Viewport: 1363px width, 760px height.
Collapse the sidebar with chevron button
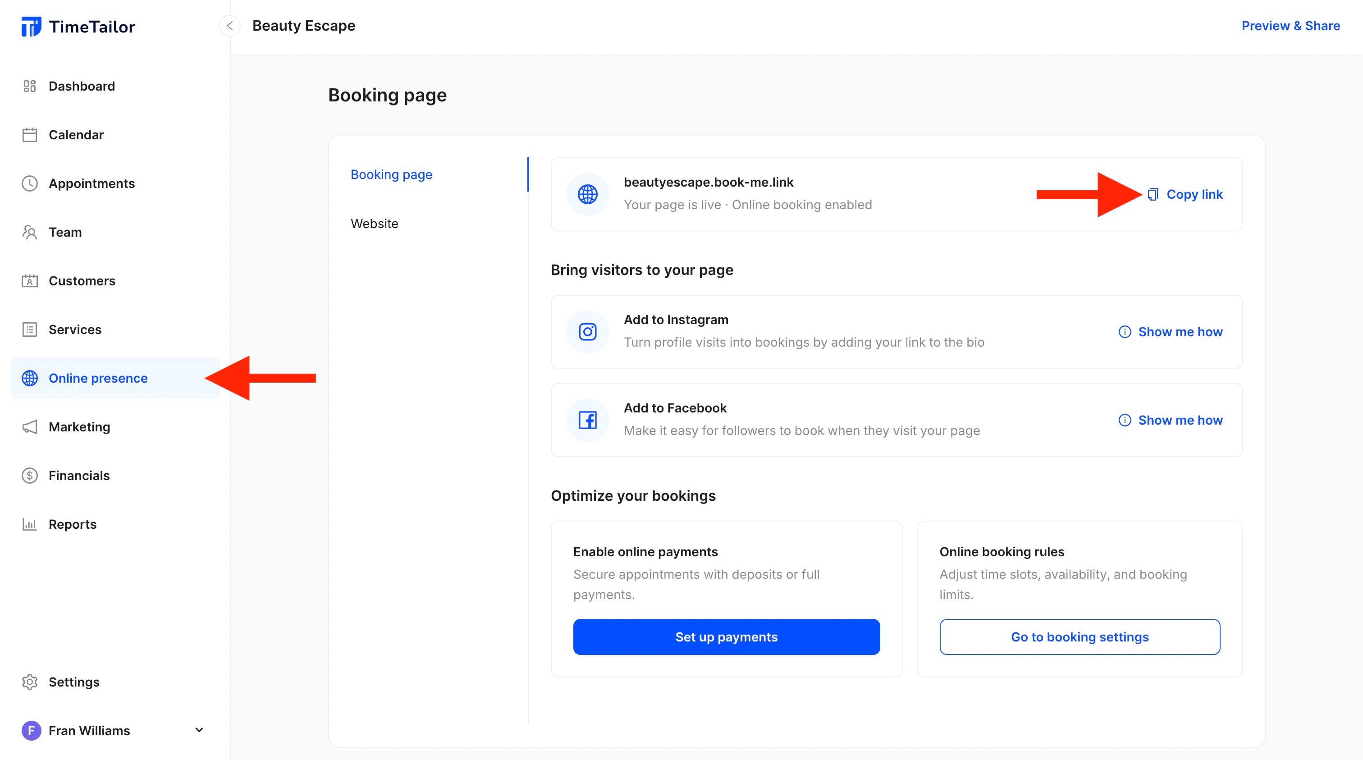(229, 26)
